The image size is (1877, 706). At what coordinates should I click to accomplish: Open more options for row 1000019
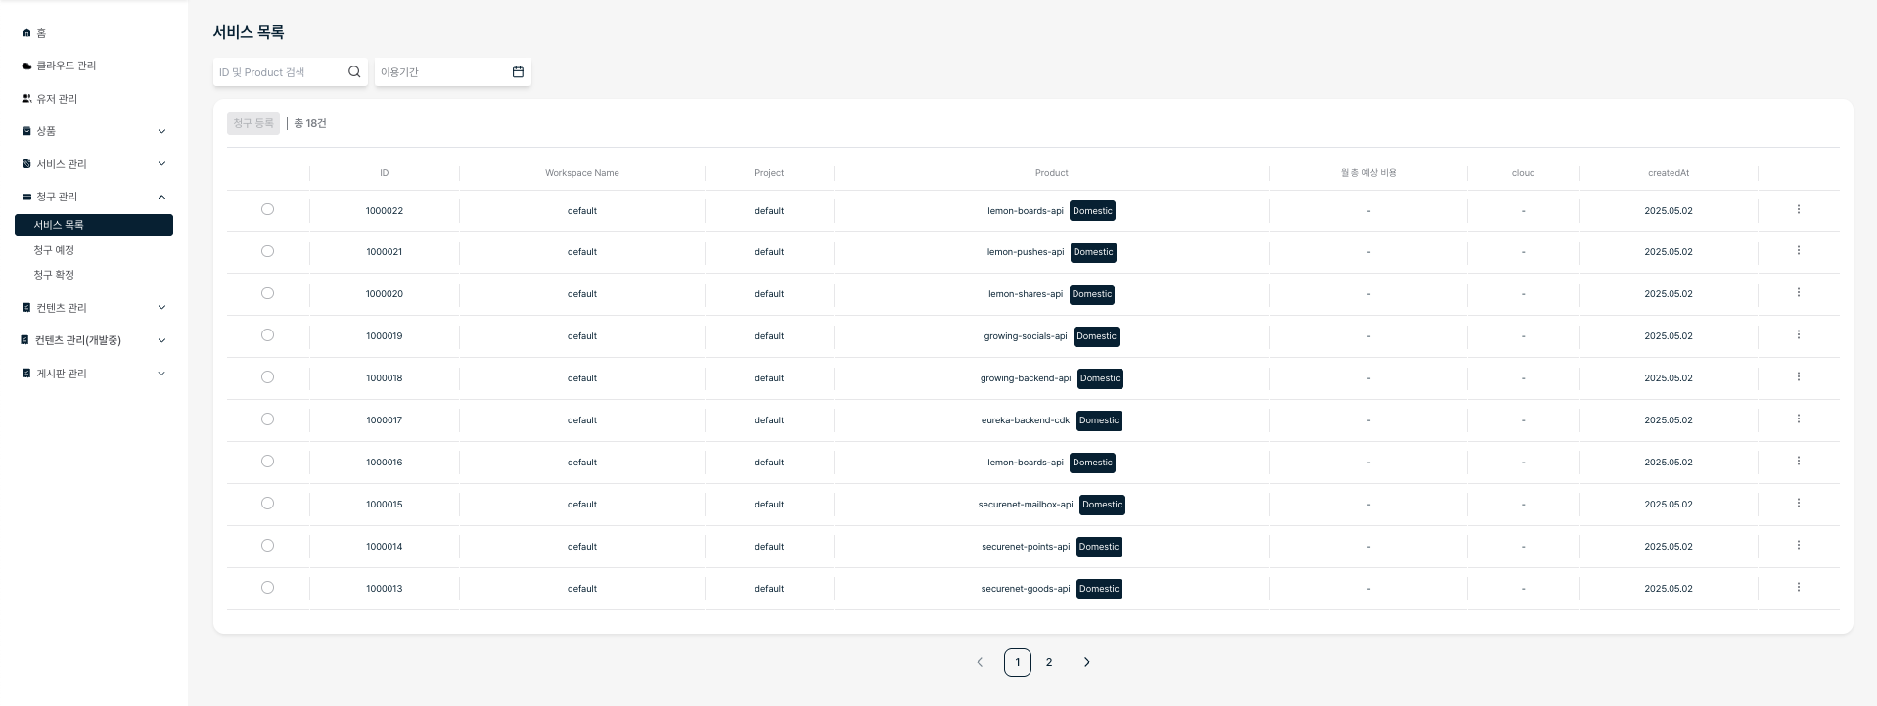click(1798, 335)
